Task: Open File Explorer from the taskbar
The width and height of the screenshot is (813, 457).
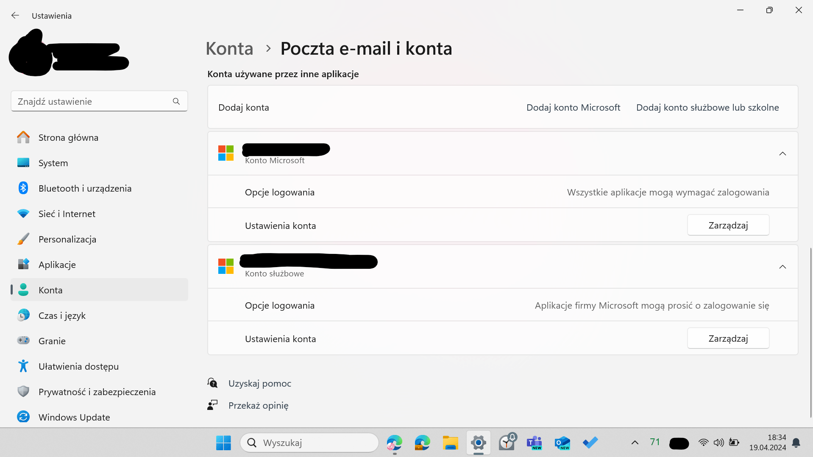Action: coord(450,443)
